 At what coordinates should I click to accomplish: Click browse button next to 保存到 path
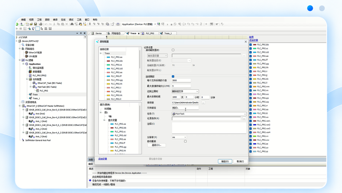(x=203, y=103)
